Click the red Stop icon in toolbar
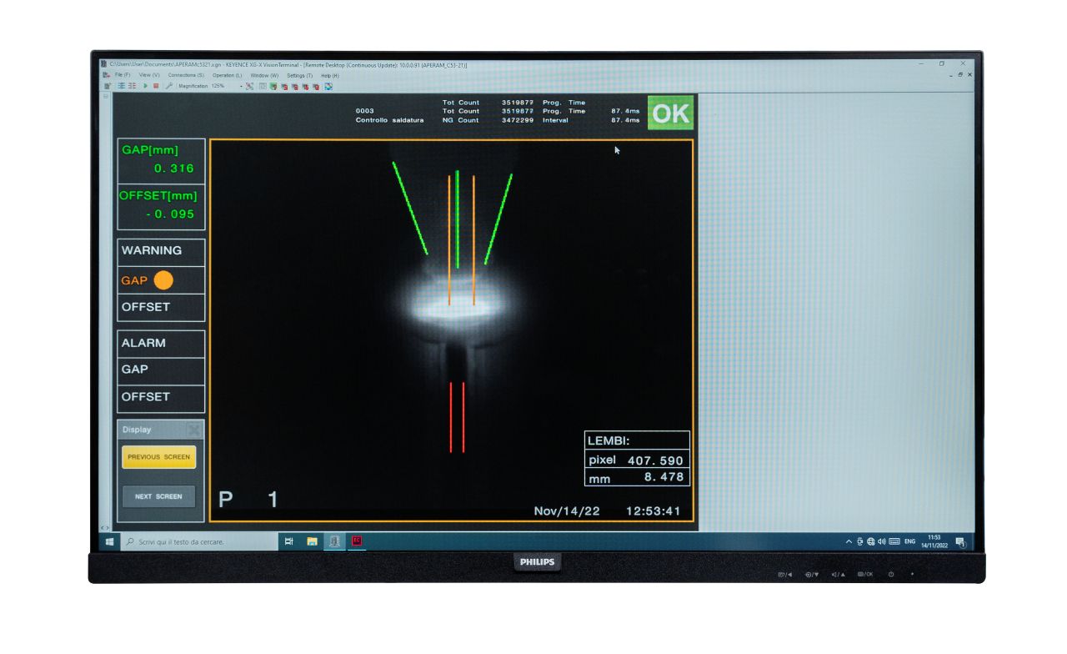The height and width of the screenshot is (654, 1067). 156,86
